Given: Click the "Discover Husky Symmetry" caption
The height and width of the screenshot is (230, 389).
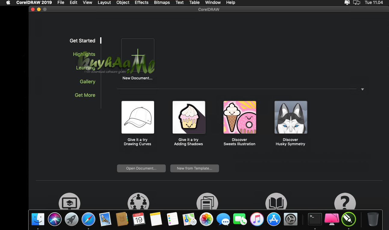Looking at the screenshot, I should [291, 142].
